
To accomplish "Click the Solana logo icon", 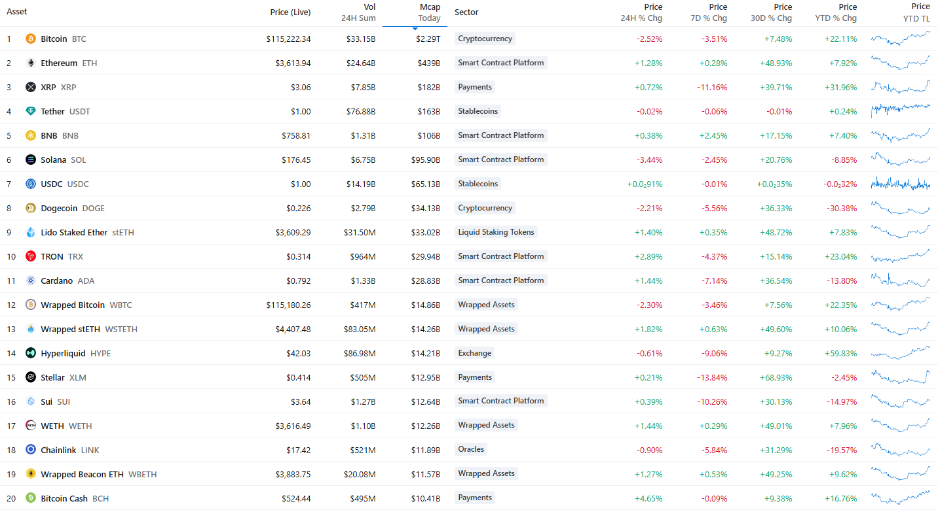I will [x=30, y=160].
